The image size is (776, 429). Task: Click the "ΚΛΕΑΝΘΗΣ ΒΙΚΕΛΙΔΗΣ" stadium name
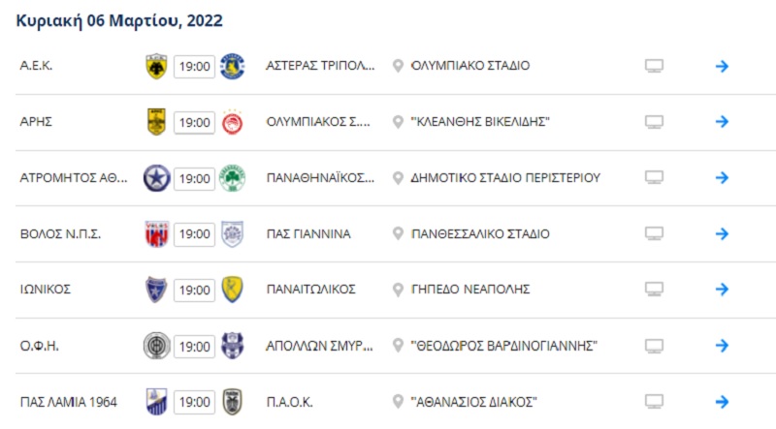click(481, 122)
